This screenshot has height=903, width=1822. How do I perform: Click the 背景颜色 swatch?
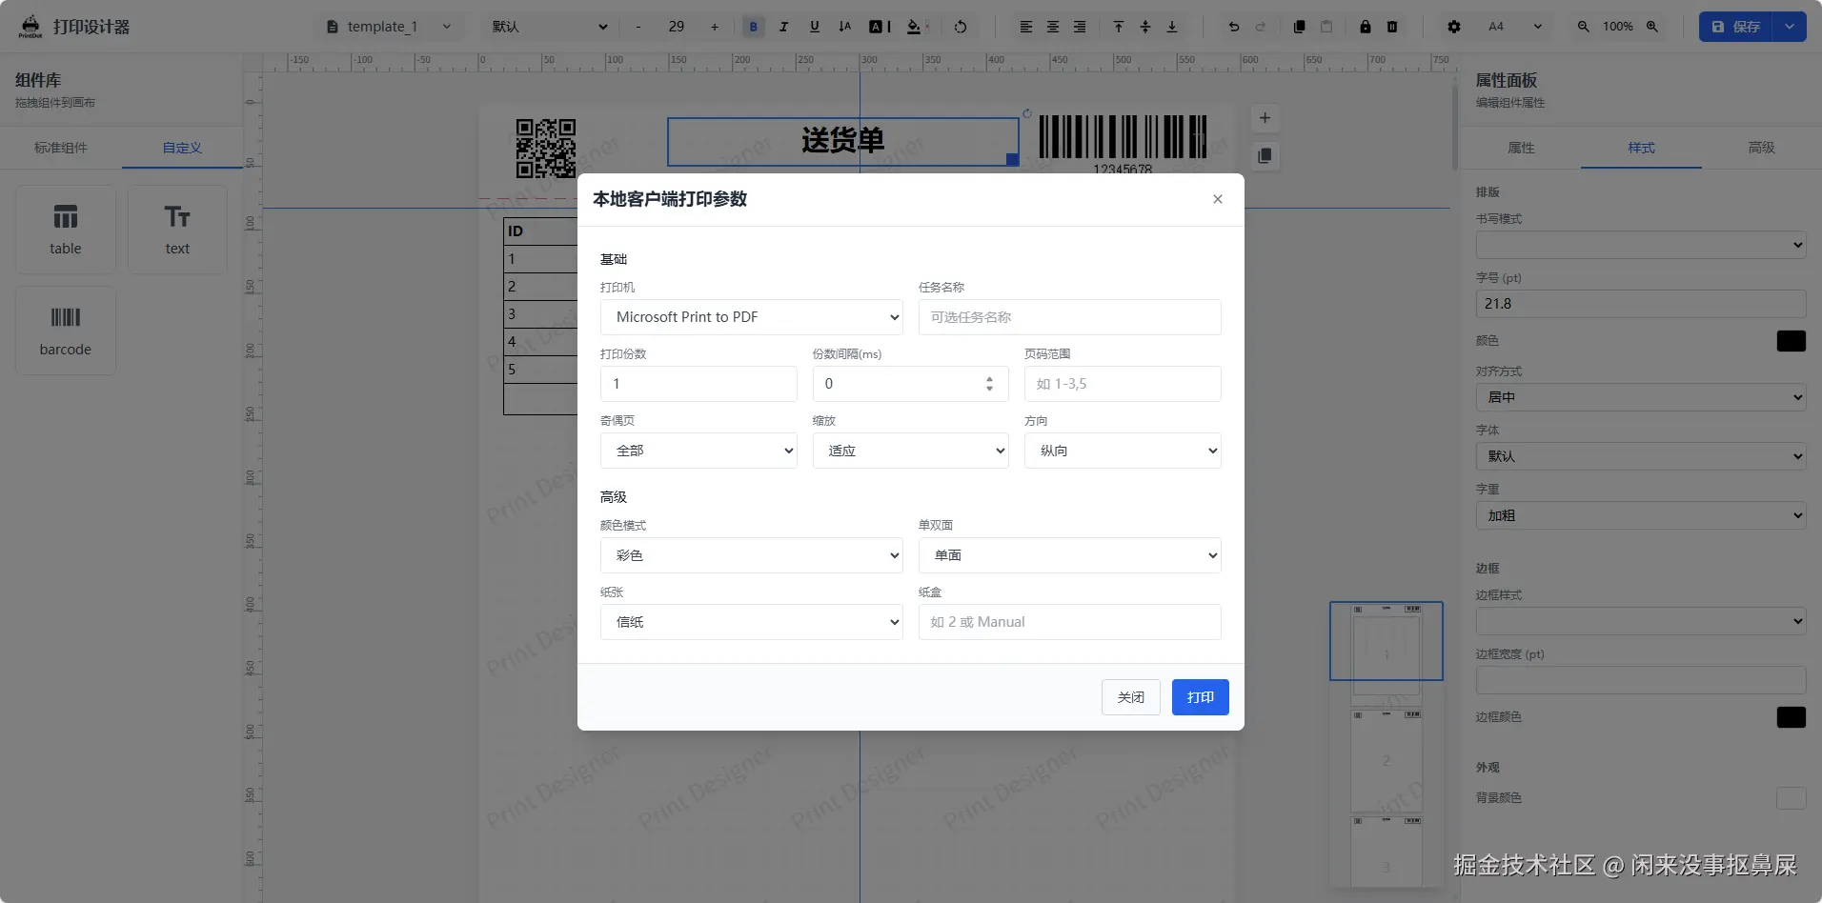pyautogui.click(x=1792, y=798)
